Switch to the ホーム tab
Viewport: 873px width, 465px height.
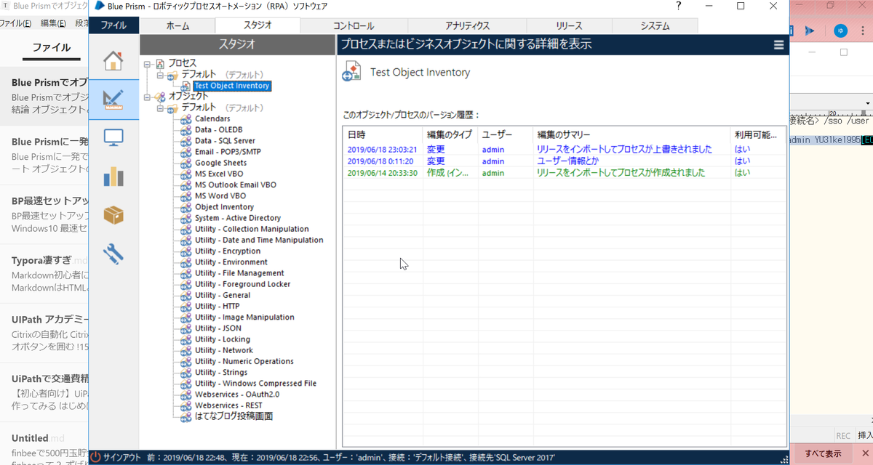(x=178, y=25)
